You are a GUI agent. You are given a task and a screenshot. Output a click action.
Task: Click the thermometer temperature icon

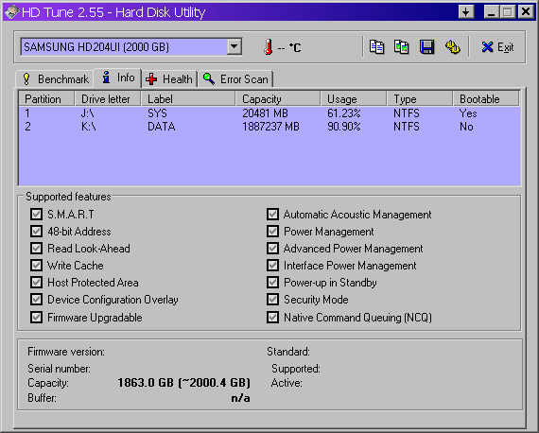click(269, 47)
